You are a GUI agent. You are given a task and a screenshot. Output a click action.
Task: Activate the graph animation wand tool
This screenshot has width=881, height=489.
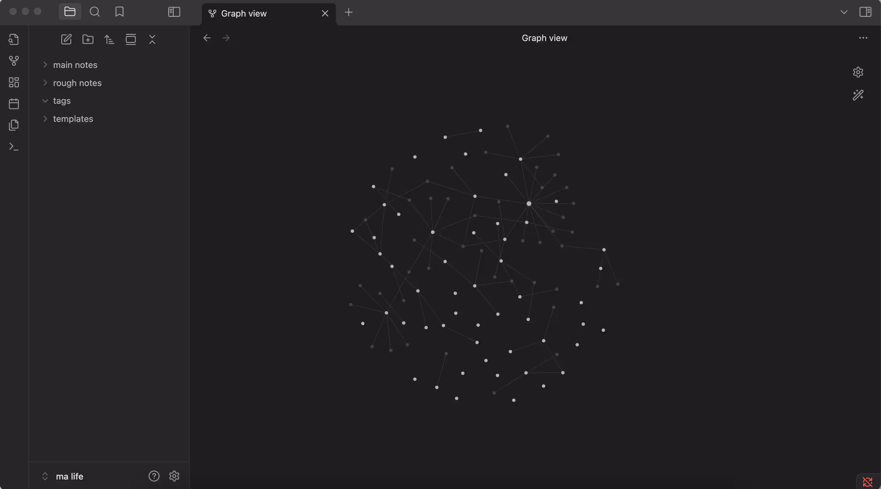coord(858,95)
